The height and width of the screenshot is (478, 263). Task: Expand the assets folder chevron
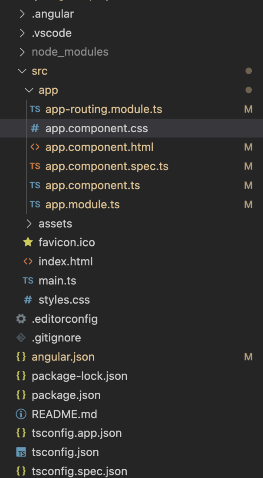[29, 224]
